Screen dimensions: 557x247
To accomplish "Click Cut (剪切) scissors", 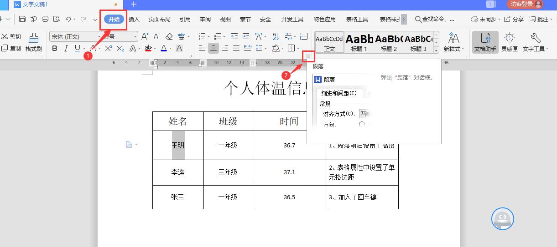I will pos(11,36).
